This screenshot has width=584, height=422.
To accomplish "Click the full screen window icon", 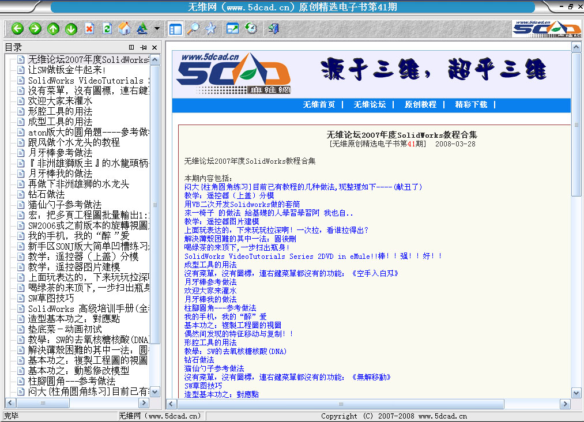I will point(232,29).
